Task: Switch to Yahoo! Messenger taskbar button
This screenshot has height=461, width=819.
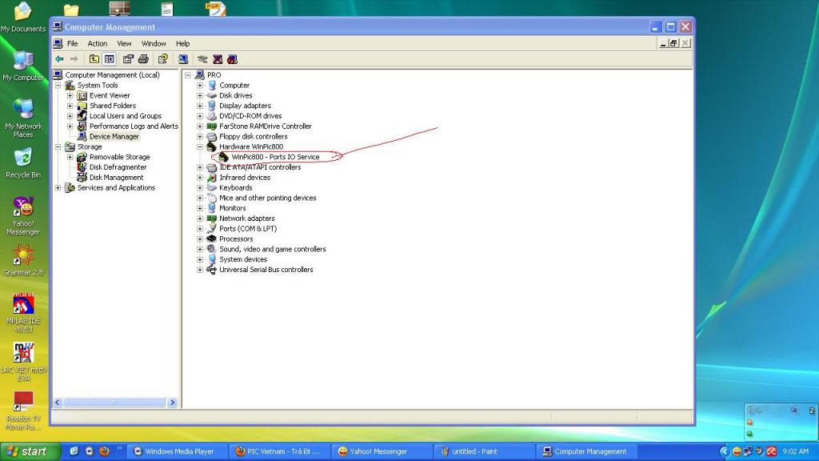Action: tap(382, 451)
